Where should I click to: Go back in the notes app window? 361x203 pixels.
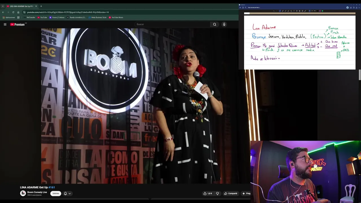coord(240,8)
